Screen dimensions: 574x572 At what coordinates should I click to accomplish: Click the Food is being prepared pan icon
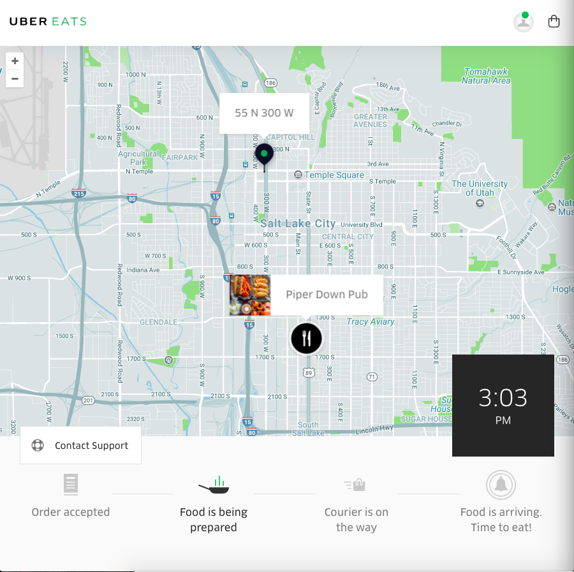214,485
